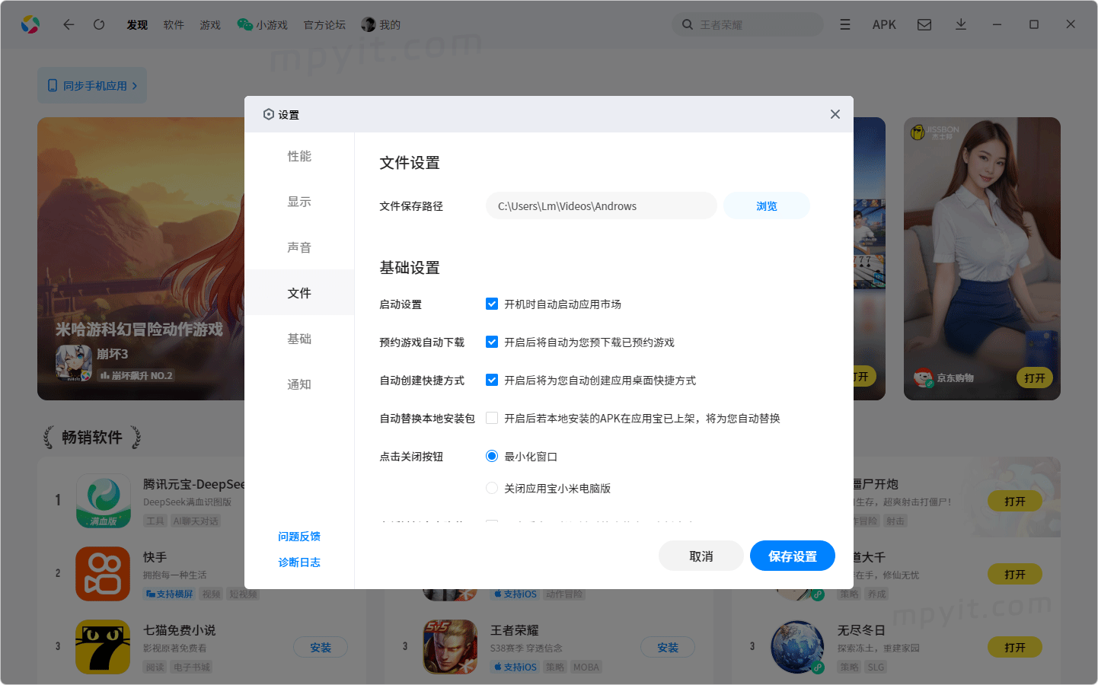The width and height of the screenshot is (1098, 685).
Task: Open the downloads arrow icon
Action: click(x=961, y=24)
